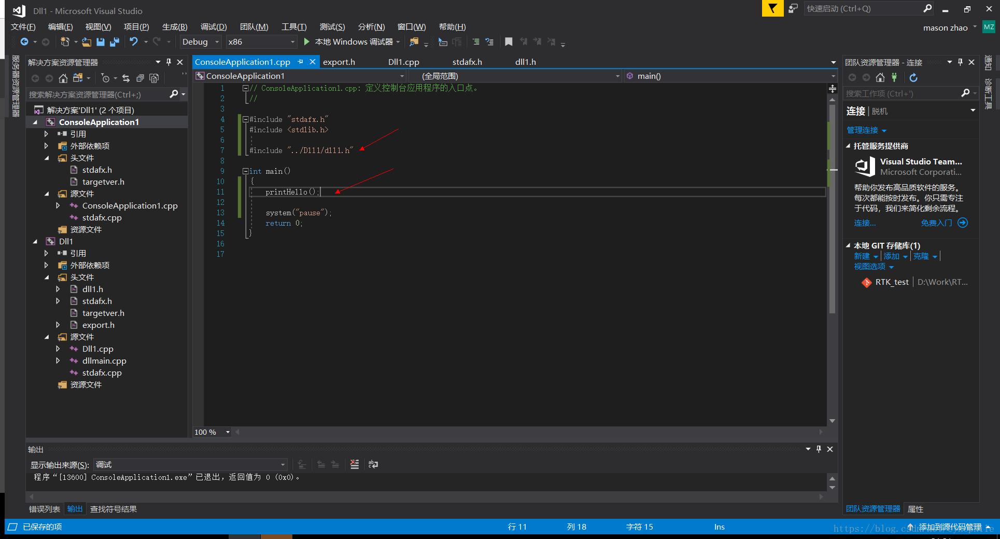Click the 免费入门 link
The image size is (1000, 539).
[936, 223]
